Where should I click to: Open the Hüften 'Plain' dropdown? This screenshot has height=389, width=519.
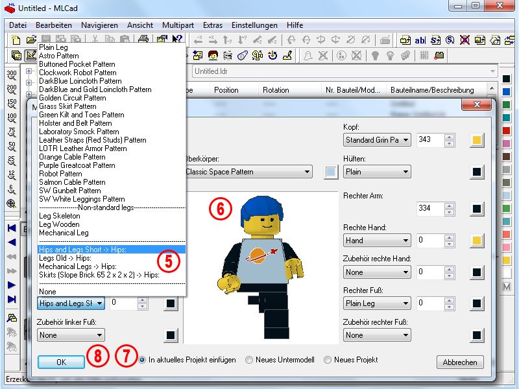(x=377, y=172)
